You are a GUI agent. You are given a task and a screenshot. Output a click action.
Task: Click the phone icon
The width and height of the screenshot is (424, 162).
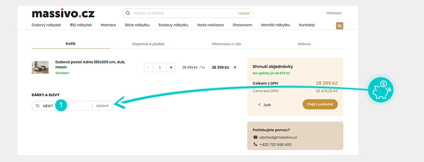pos(255,144)
